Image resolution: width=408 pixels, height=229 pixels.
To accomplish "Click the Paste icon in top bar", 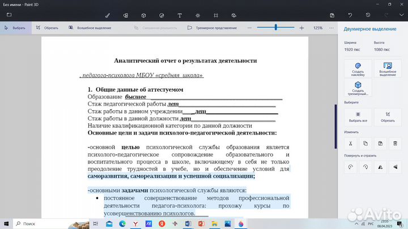I will [332, 15].
